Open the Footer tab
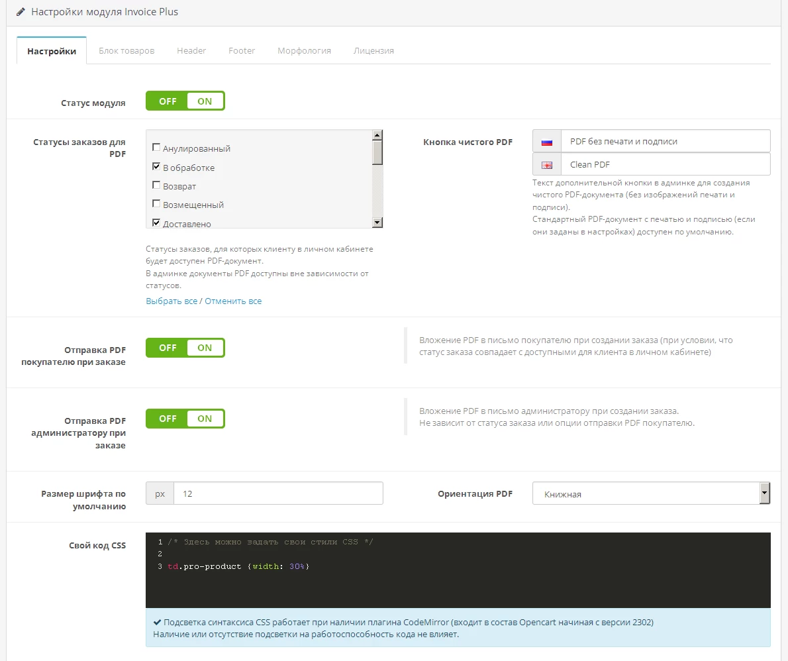Viewport: 788px width, 661px height. click(242, 51)
